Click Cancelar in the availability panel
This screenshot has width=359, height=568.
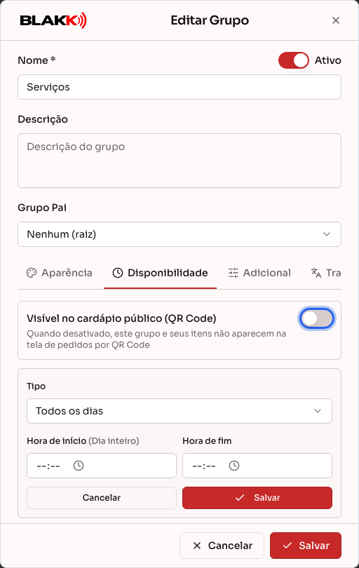(x=102, y=498)
